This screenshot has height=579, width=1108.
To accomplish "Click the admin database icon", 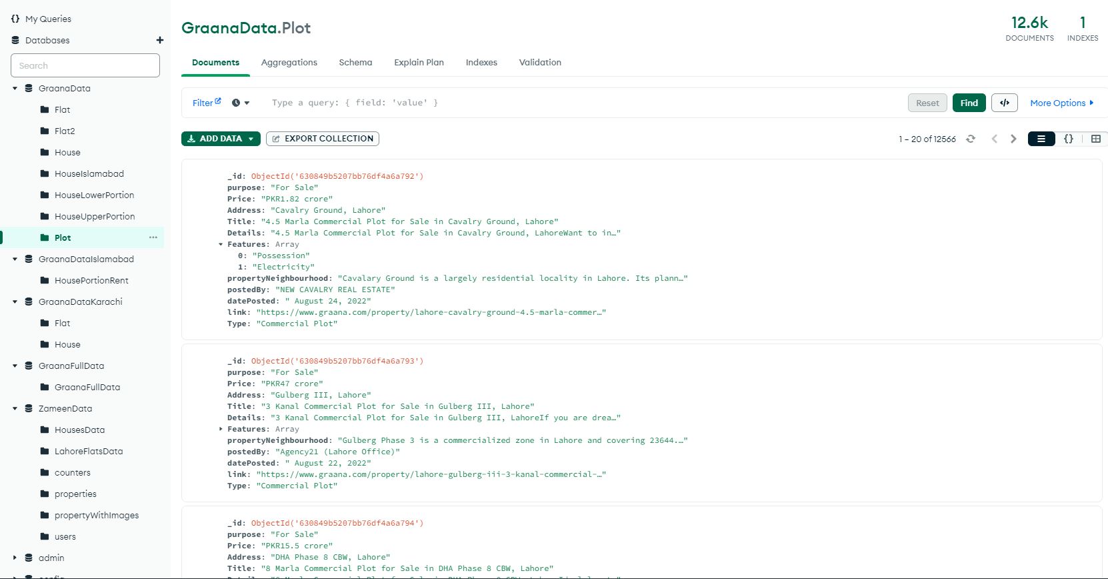I will 29,558.
